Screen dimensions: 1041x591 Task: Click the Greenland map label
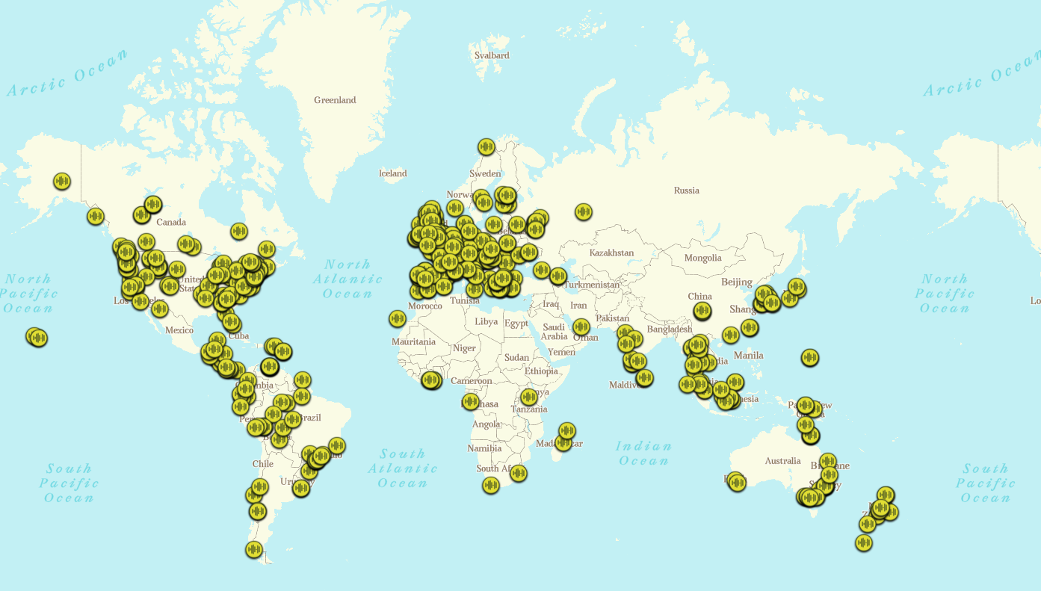coord(335,100)
